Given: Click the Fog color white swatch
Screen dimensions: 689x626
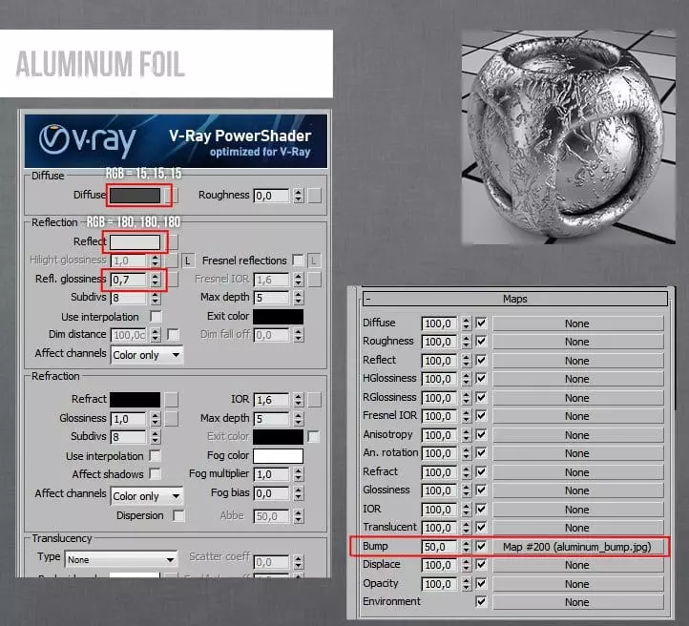Looking at the screenshot, I should [x=278, y=456].
